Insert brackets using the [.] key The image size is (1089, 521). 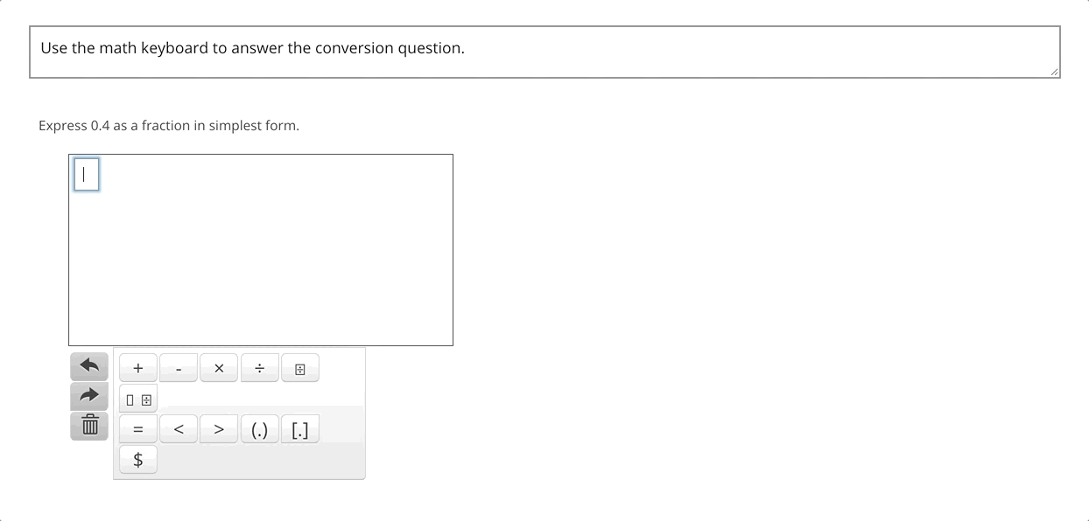point(300,428)
